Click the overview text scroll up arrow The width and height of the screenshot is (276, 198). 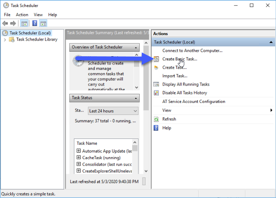[x=136, y=55]
